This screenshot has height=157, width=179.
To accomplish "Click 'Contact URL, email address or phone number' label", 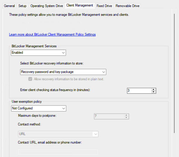I will pyautogui.click(x=50, y=142).
